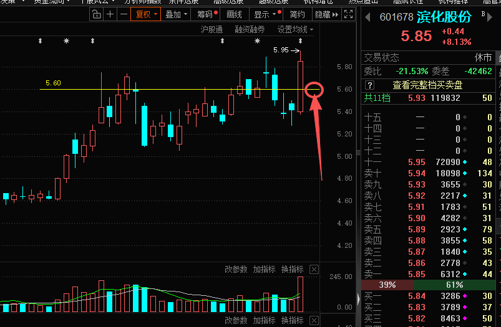Screen dimensions: 501x327
Task: Zoom in chart with plus icon
Action: coord(110,14)
